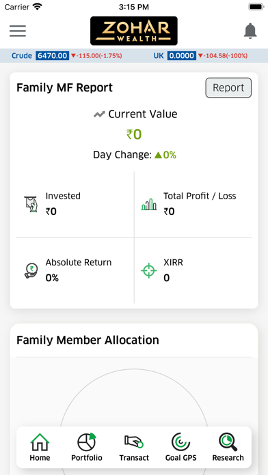
Task: Switch to the Portfolio tab
Action: click(x=87, y=447)
